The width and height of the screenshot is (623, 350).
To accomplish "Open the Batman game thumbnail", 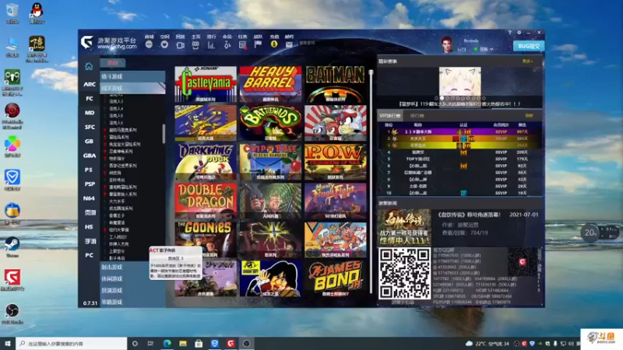I will pos(336,84).
